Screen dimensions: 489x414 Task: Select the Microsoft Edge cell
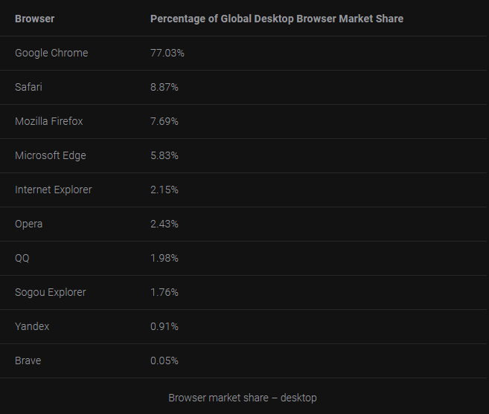tap(51, 155)
